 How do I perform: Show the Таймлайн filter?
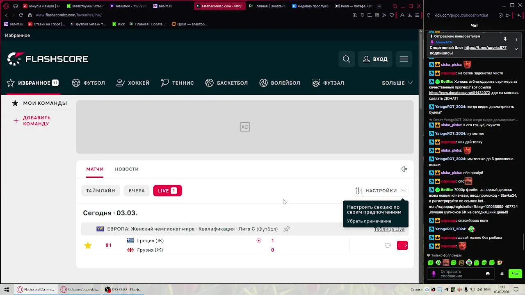(x=100, y=191)
